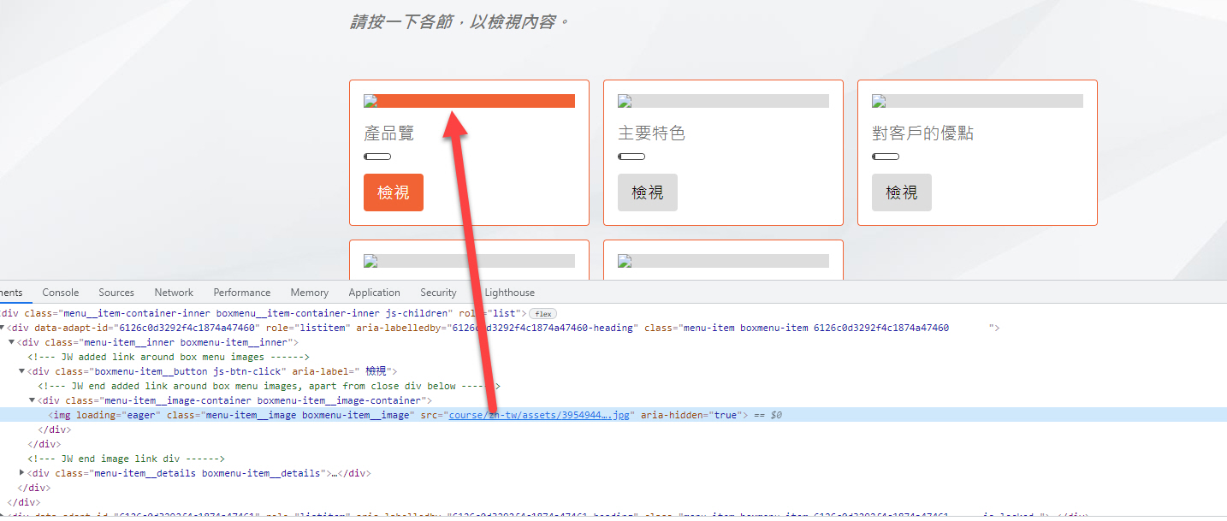Open the Console tab in DevTools
This screenshot has height=521, width=1227.
pyautogui.click(x=61, y=293)
